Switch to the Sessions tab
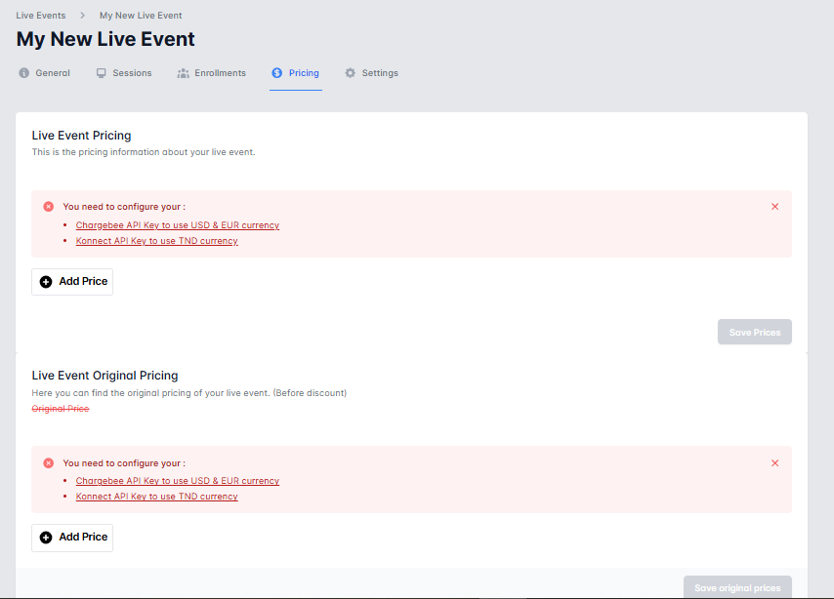834x599 pixels. (x=132, y=73)
